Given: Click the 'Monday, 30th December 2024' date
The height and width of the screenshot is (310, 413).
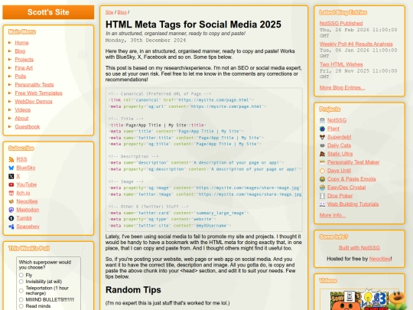Looking at the screenshot, I should click(145, 41).
